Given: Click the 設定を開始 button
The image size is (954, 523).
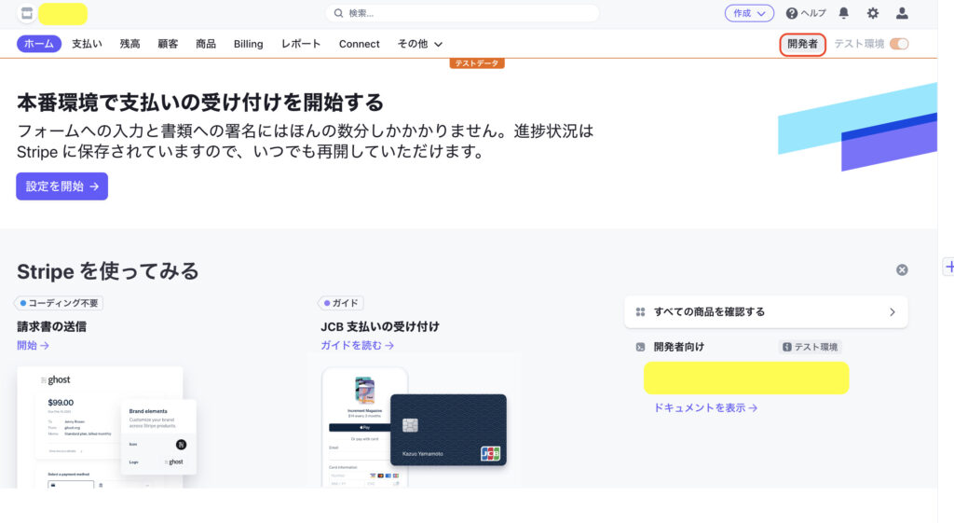Looking at the screenshot, I should [62, 186].
